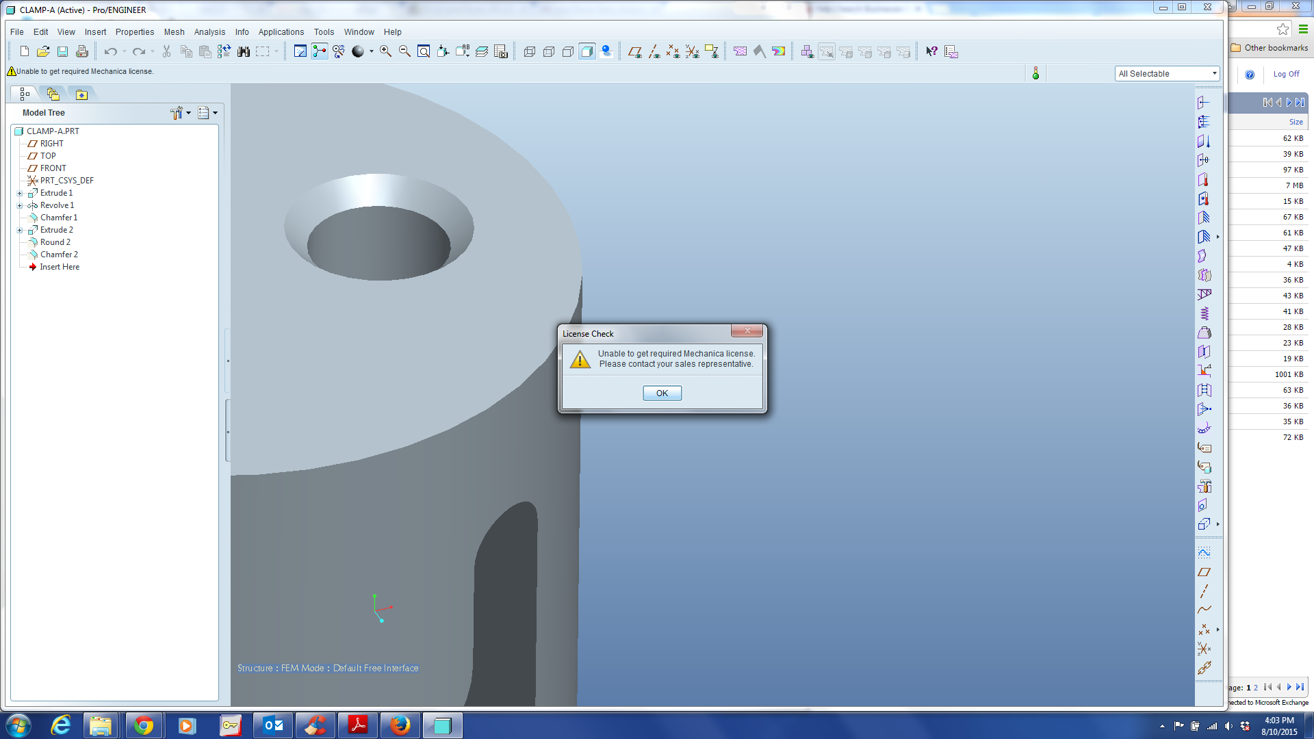The image size is (1314, 739).
Task: Toggle datum points display
Action: coord(673,51)
